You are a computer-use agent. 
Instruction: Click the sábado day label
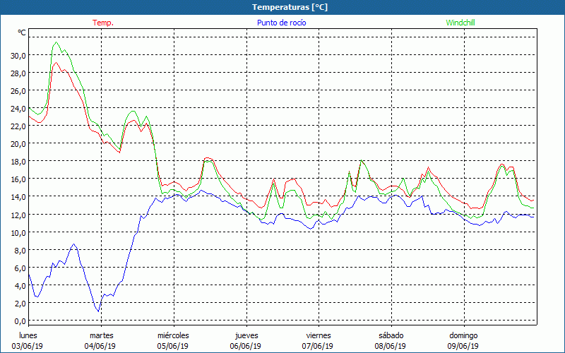point(391,335)
